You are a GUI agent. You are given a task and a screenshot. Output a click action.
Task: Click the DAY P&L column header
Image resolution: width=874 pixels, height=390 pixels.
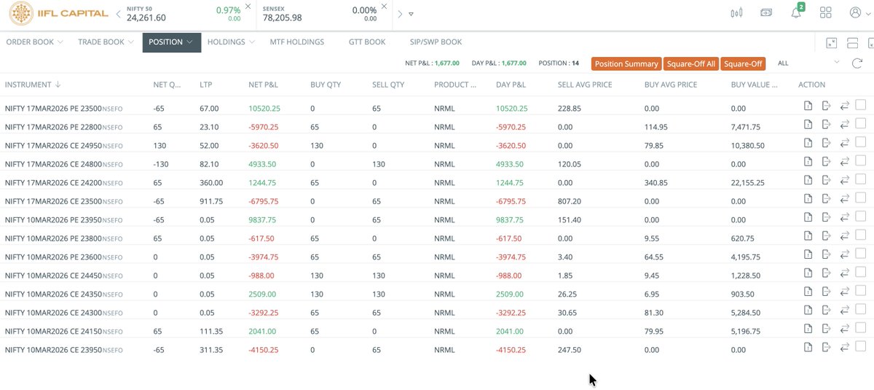(511, 85)
